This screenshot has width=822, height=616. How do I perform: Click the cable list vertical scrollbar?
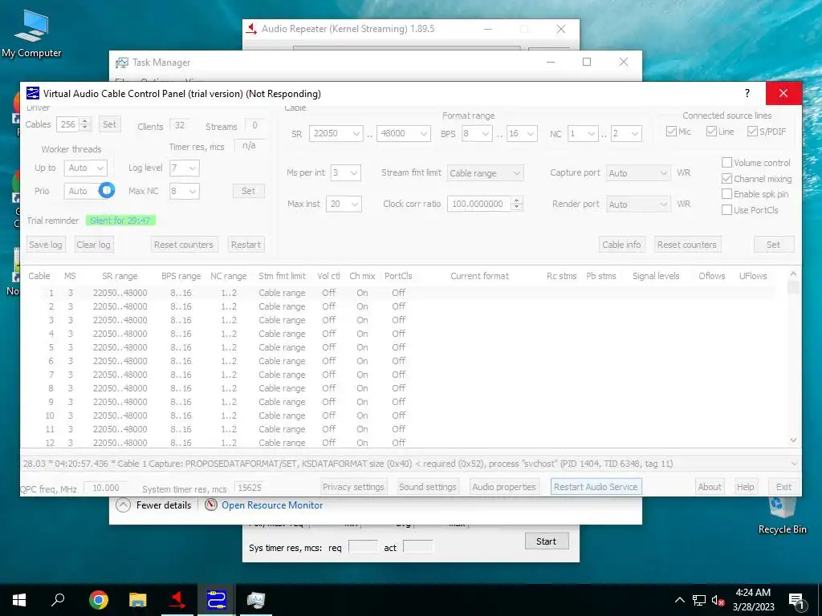(x=793, y=357)
